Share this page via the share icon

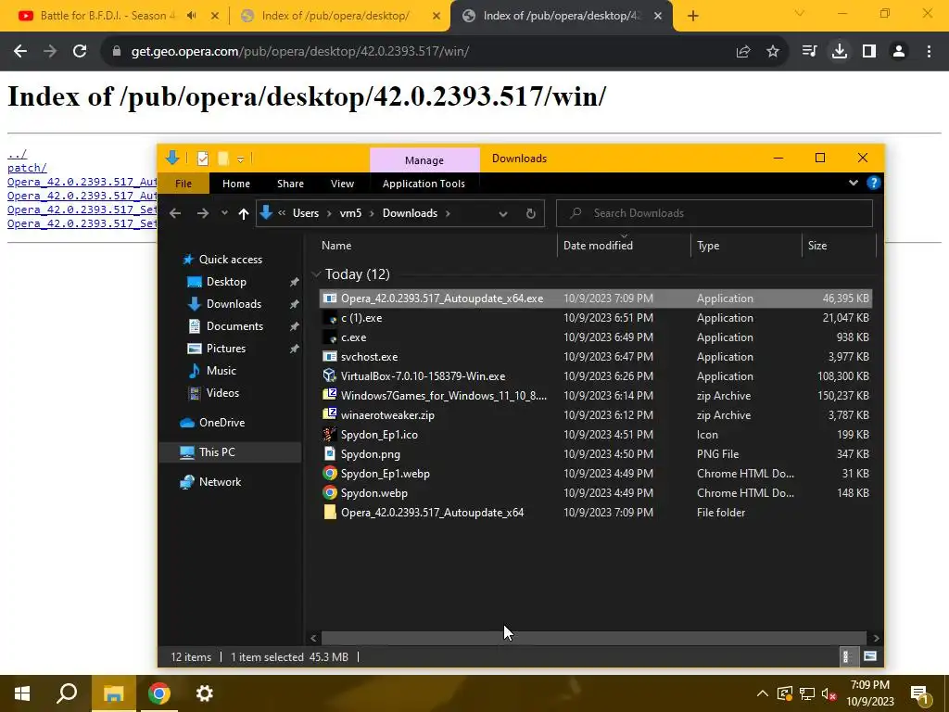pos(743,52)
